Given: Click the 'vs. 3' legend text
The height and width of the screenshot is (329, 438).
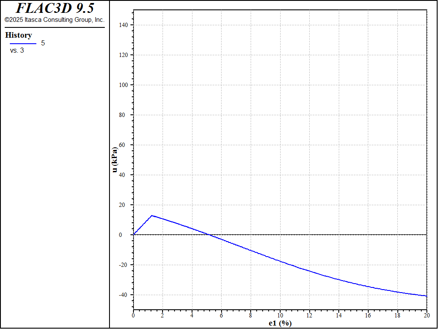Looking at the screenshot, I should click(17, 51).
